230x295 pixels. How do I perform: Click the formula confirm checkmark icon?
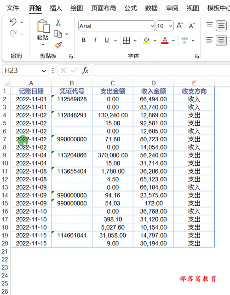[x=74, y=70]
